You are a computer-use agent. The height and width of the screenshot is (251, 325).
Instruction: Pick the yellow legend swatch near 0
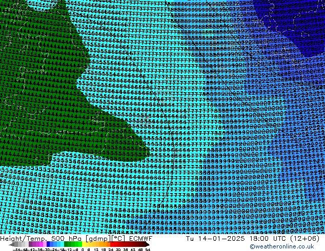84,244
